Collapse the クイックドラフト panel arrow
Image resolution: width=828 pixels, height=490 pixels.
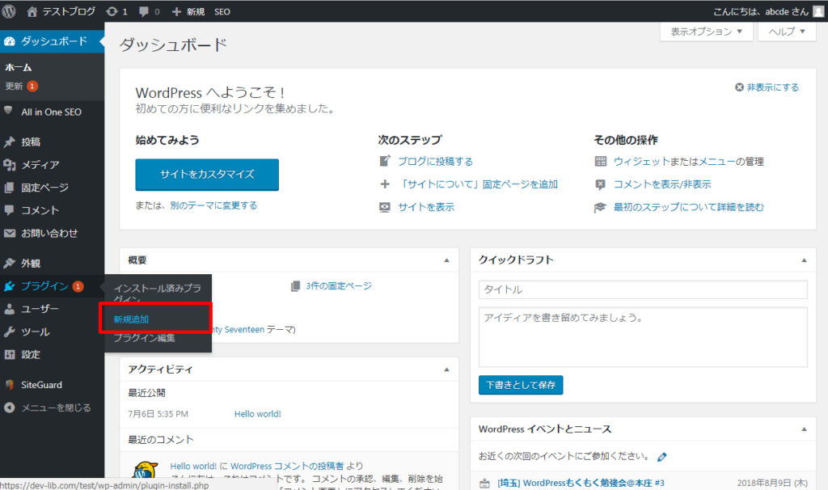coord(803,260)
